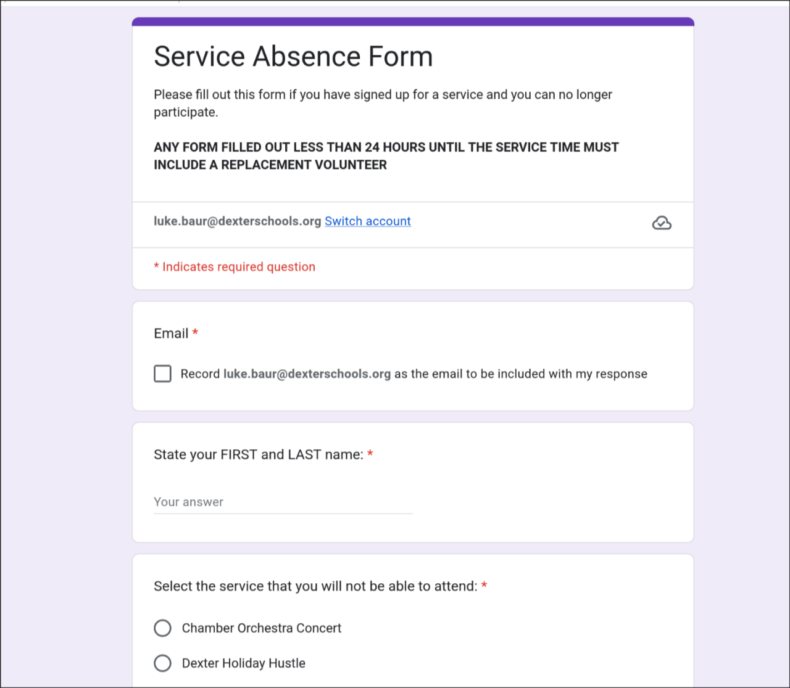Select the Chamber Orchestra Concert radio button
790x688 pixels.
[x=162, y=628]
